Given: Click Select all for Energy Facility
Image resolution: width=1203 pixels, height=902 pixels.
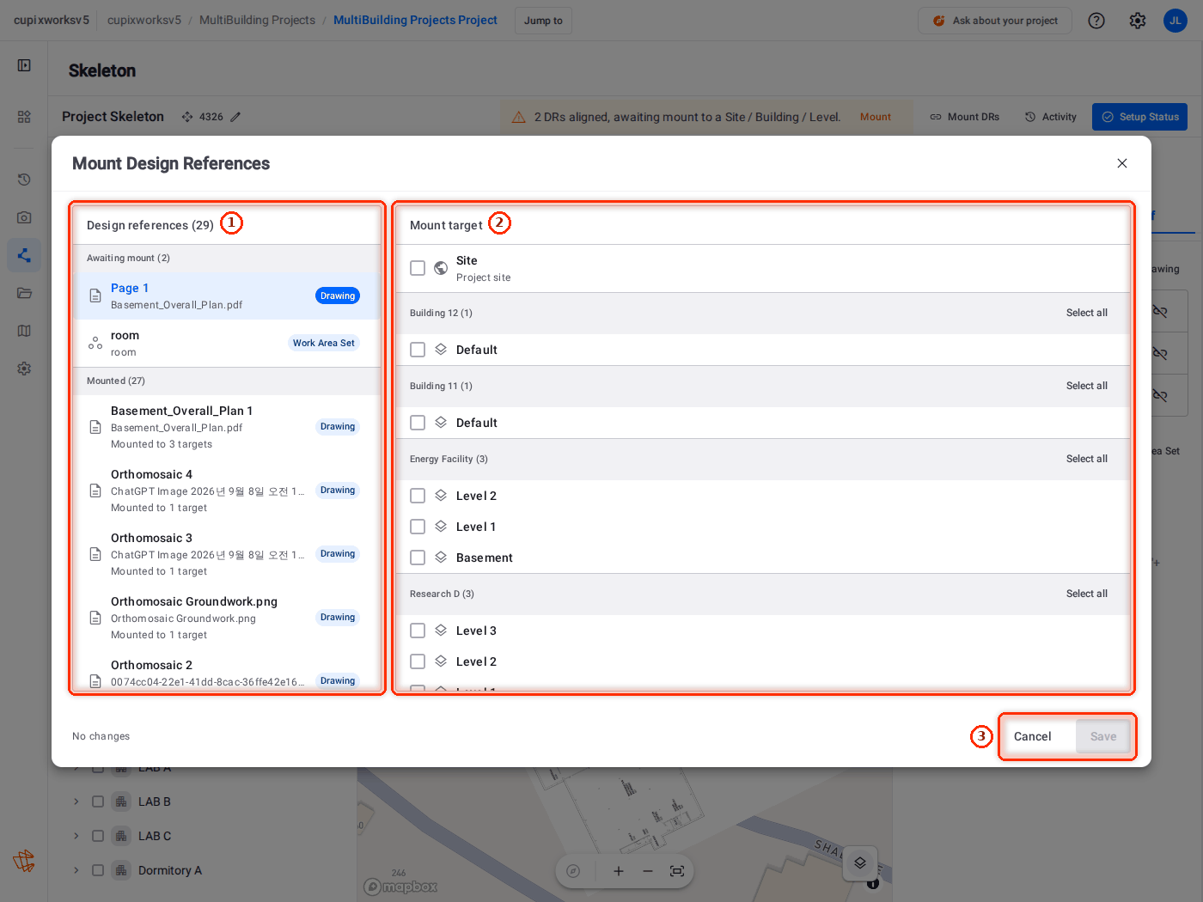Looking at the screenshot, I should tap(1087, 459).
